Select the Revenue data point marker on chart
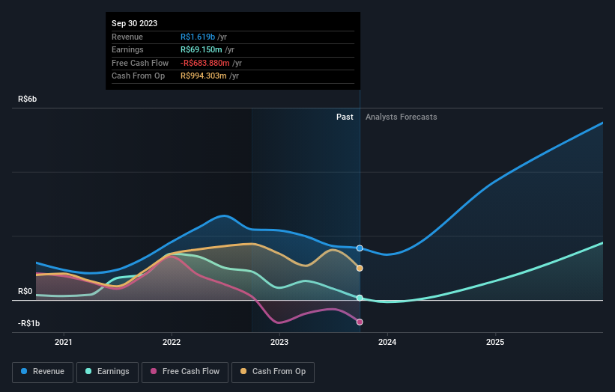Viewport: 615px width, 392px height. click(360, 248)
